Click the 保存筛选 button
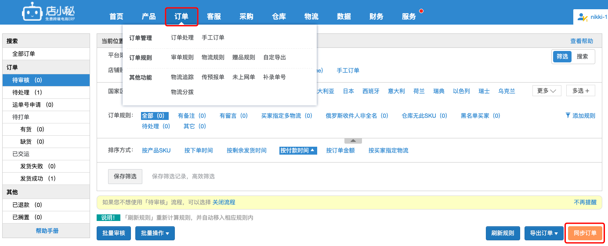608x246 pixels. pos(125,176)
